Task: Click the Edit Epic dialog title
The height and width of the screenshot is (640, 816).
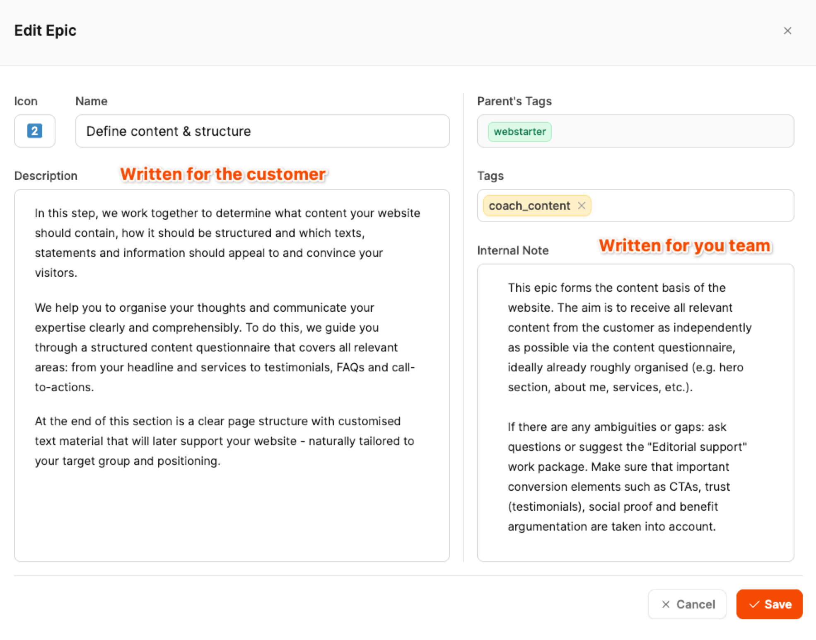Action: pos(45,31)
